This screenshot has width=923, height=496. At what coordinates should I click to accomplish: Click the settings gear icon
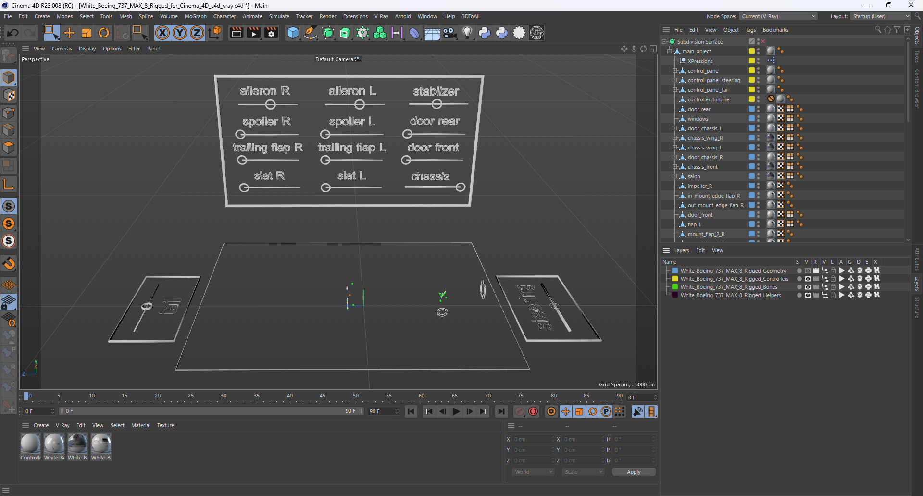click(x=519, y=33)
